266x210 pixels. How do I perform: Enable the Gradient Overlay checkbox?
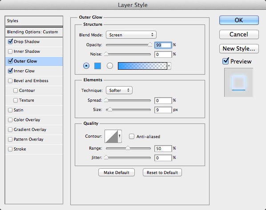click(10, 130)
